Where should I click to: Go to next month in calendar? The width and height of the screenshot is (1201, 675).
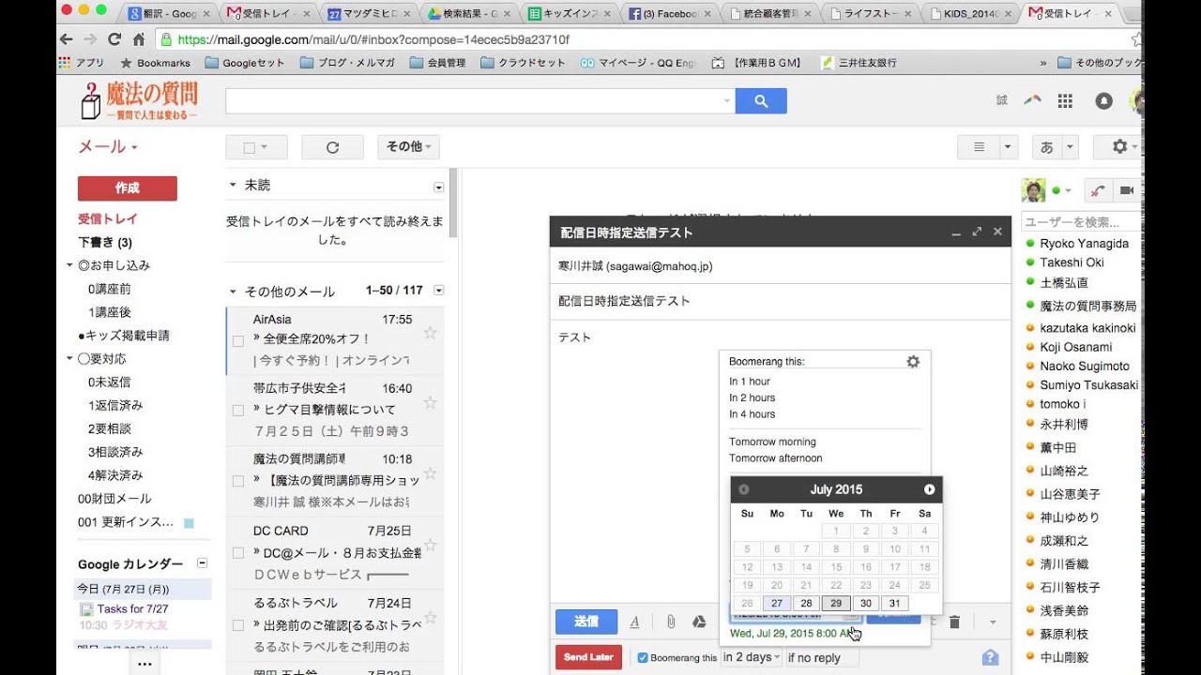coord(929,489)
